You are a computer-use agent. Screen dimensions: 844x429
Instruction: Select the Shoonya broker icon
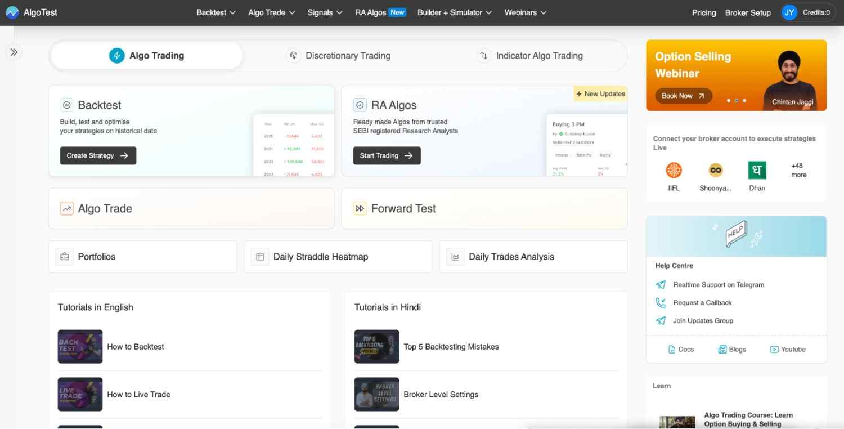point(716,170)
